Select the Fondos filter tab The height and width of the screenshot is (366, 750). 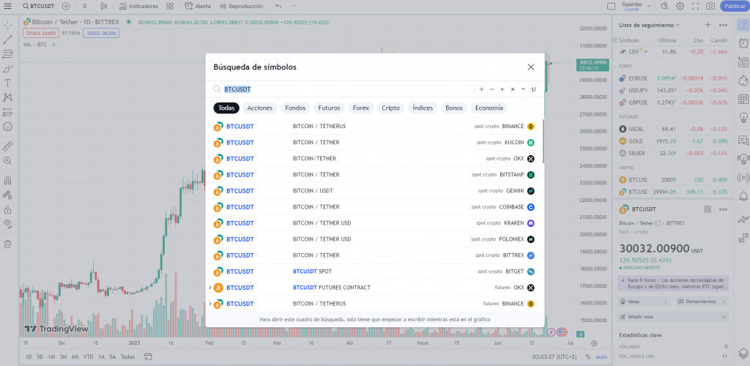point(295,108)
